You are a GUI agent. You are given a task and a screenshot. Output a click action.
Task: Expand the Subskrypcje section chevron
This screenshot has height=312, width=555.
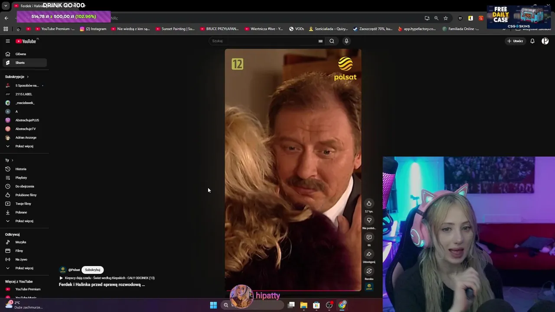coord(28,77)
